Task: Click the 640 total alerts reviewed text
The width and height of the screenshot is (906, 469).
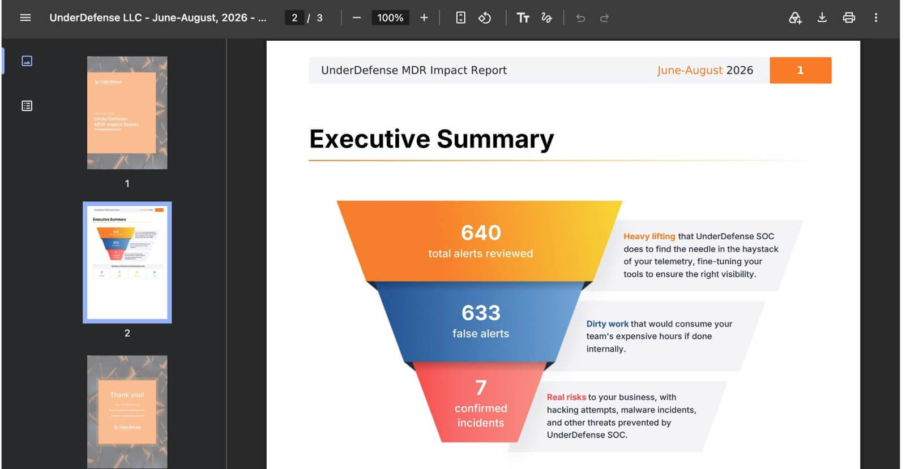Action: (x=481, y=241)
